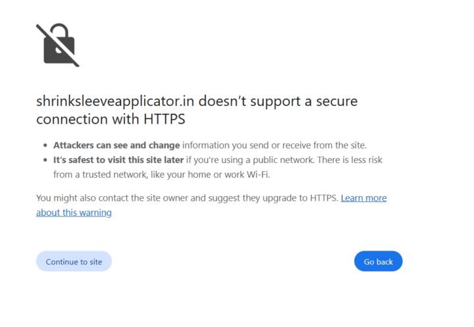Screen dimensions: 474x327
Task: Click the 'It's safest to visit this site later' text
Action: point(118,160)
